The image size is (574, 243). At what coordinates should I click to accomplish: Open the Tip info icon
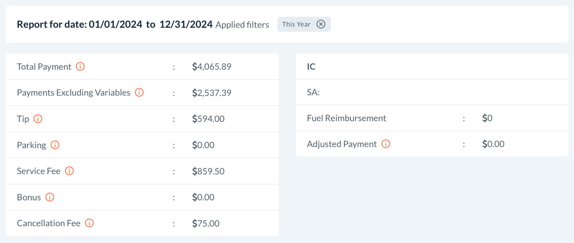tap(38, 119)
